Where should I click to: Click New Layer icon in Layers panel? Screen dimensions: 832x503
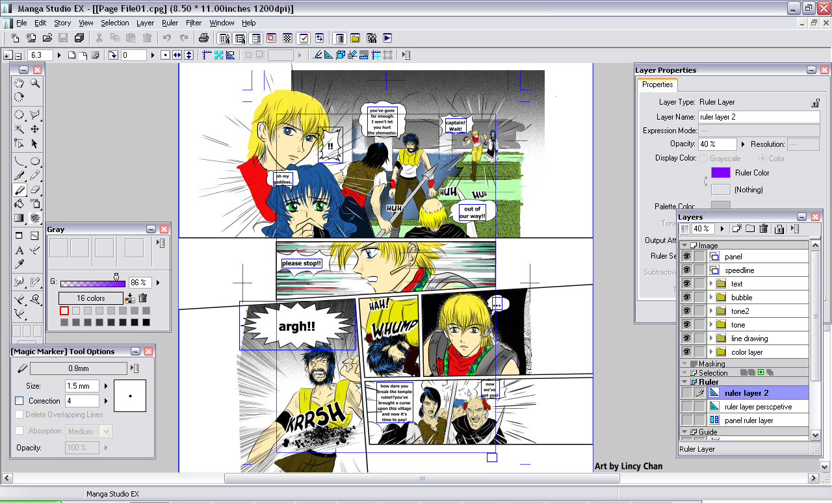(x=736, y=229)
